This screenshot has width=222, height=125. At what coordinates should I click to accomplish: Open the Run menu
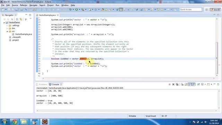(57, 5)
